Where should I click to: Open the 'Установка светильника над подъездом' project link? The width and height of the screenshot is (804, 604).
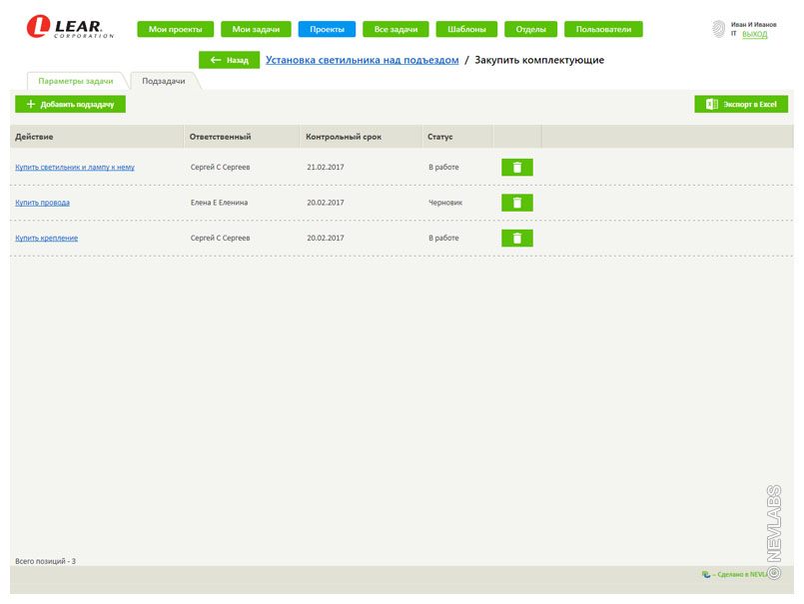coord(362,60)
